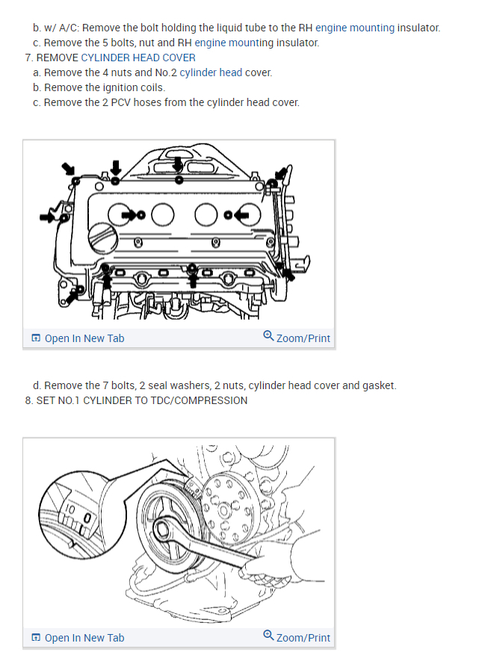
Task: Select "Open In New Tab" text under cylinder head cover diagram
Action: (x=84, y=338)
